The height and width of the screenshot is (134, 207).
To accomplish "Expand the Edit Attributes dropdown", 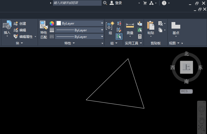I will tap(36, 36).
